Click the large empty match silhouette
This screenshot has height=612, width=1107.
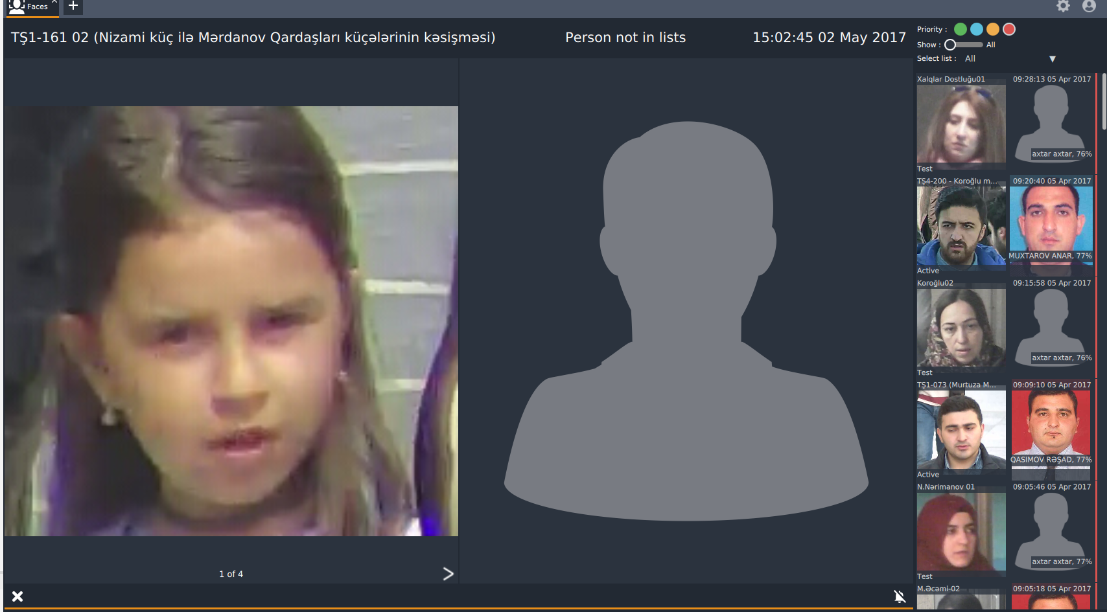coord(686,321)
